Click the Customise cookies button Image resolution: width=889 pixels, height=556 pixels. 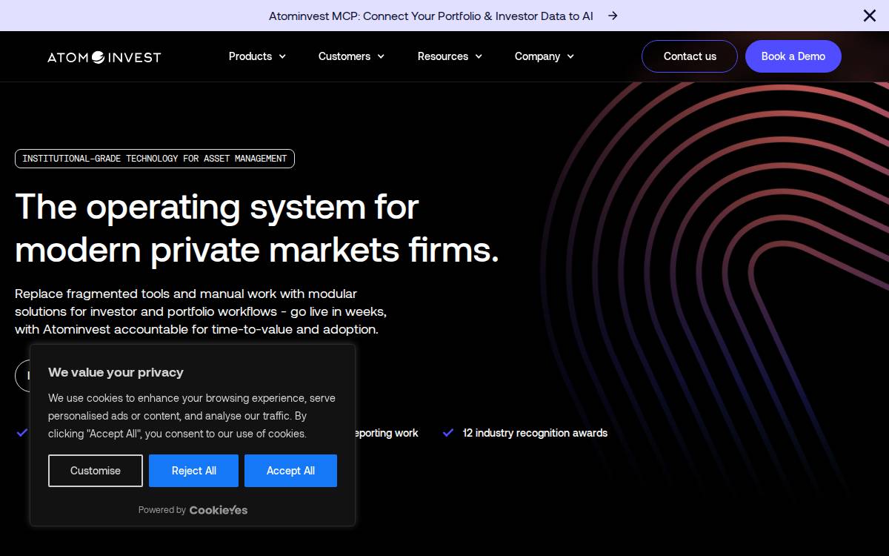[x=96, y=471]
